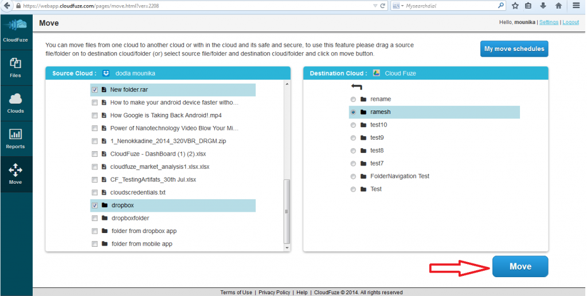This screenshot has width=587, height=296.
Task: Check the cloudfuze_market_analysis1.xlsx.xlsx checkbox
Action: click(x=95, y=167)
